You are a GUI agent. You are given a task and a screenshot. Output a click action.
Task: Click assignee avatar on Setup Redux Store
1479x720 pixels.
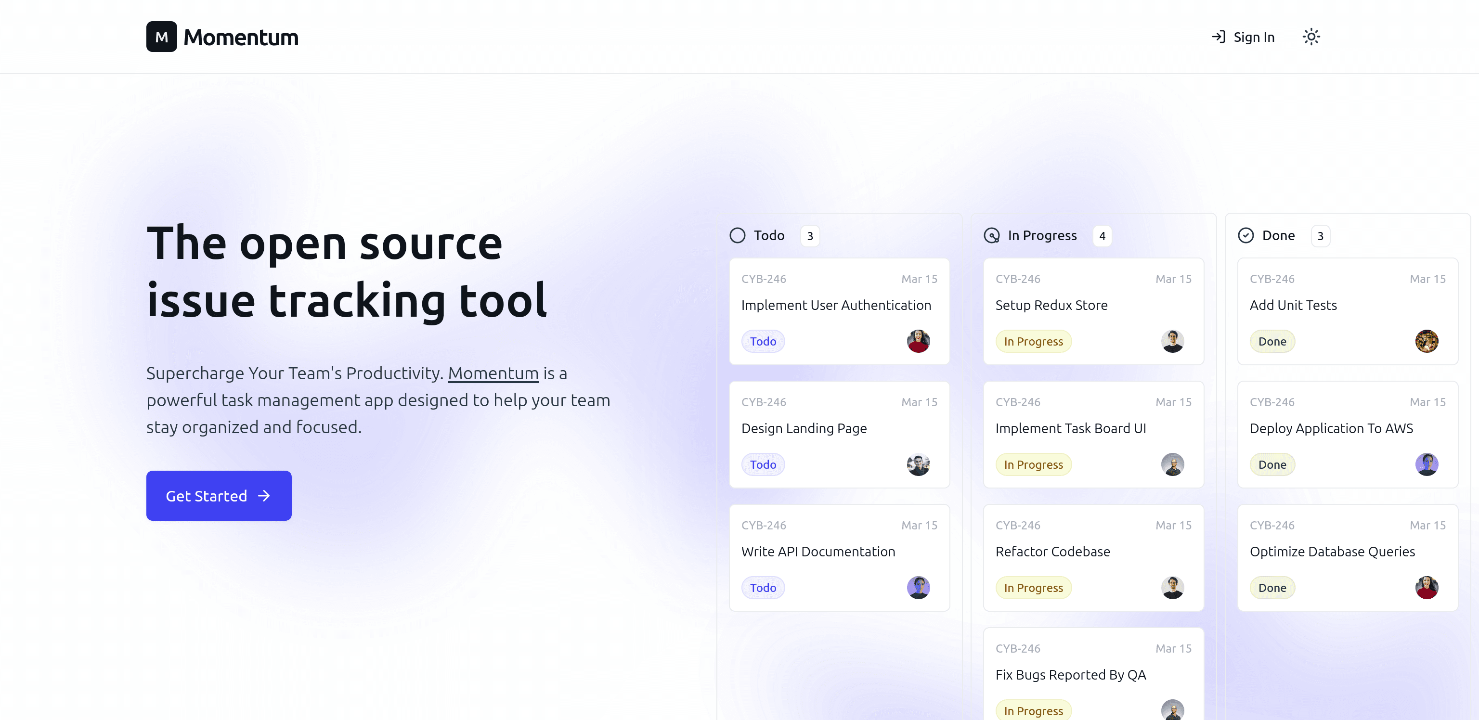(x=1173, y=341)
